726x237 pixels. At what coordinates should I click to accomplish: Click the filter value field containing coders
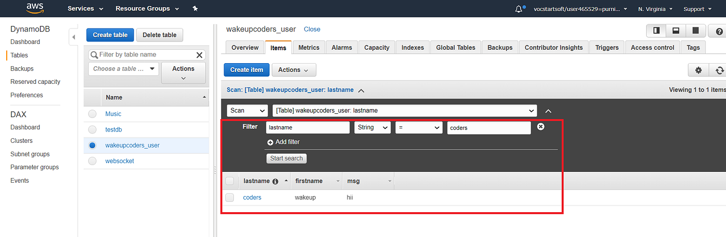coord(489,127)
